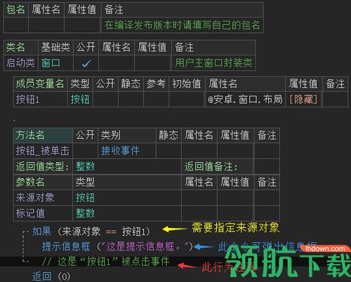Select attribute name @安卓.窗口.布局
The height and width of the screenshot is (282, 351).
[x=245, y=100]
